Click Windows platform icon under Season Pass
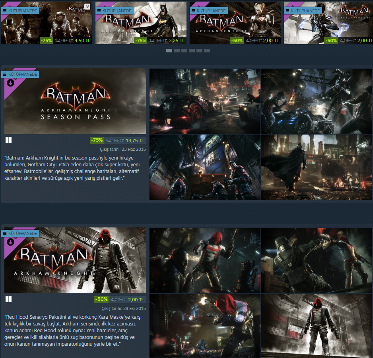The width and height of the screenshot is (373, 358). 9,140
